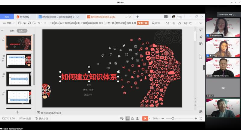
Task: Click the 文件 menu button
Action: click(9, 23)
